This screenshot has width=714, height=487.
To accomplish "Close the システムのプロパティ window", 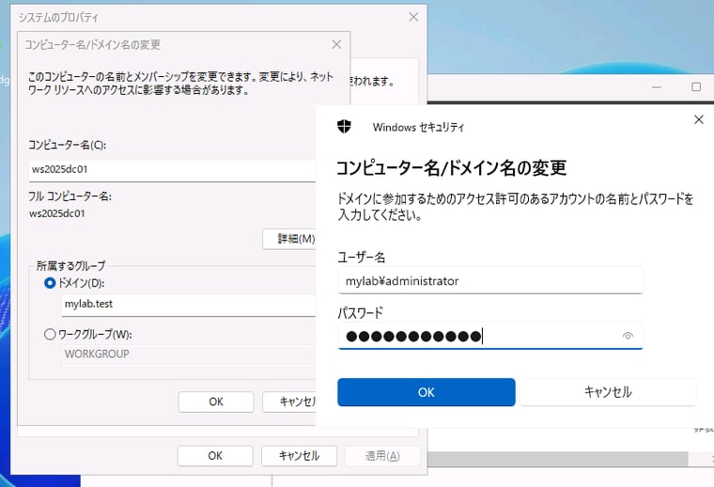I will [413, 17].
